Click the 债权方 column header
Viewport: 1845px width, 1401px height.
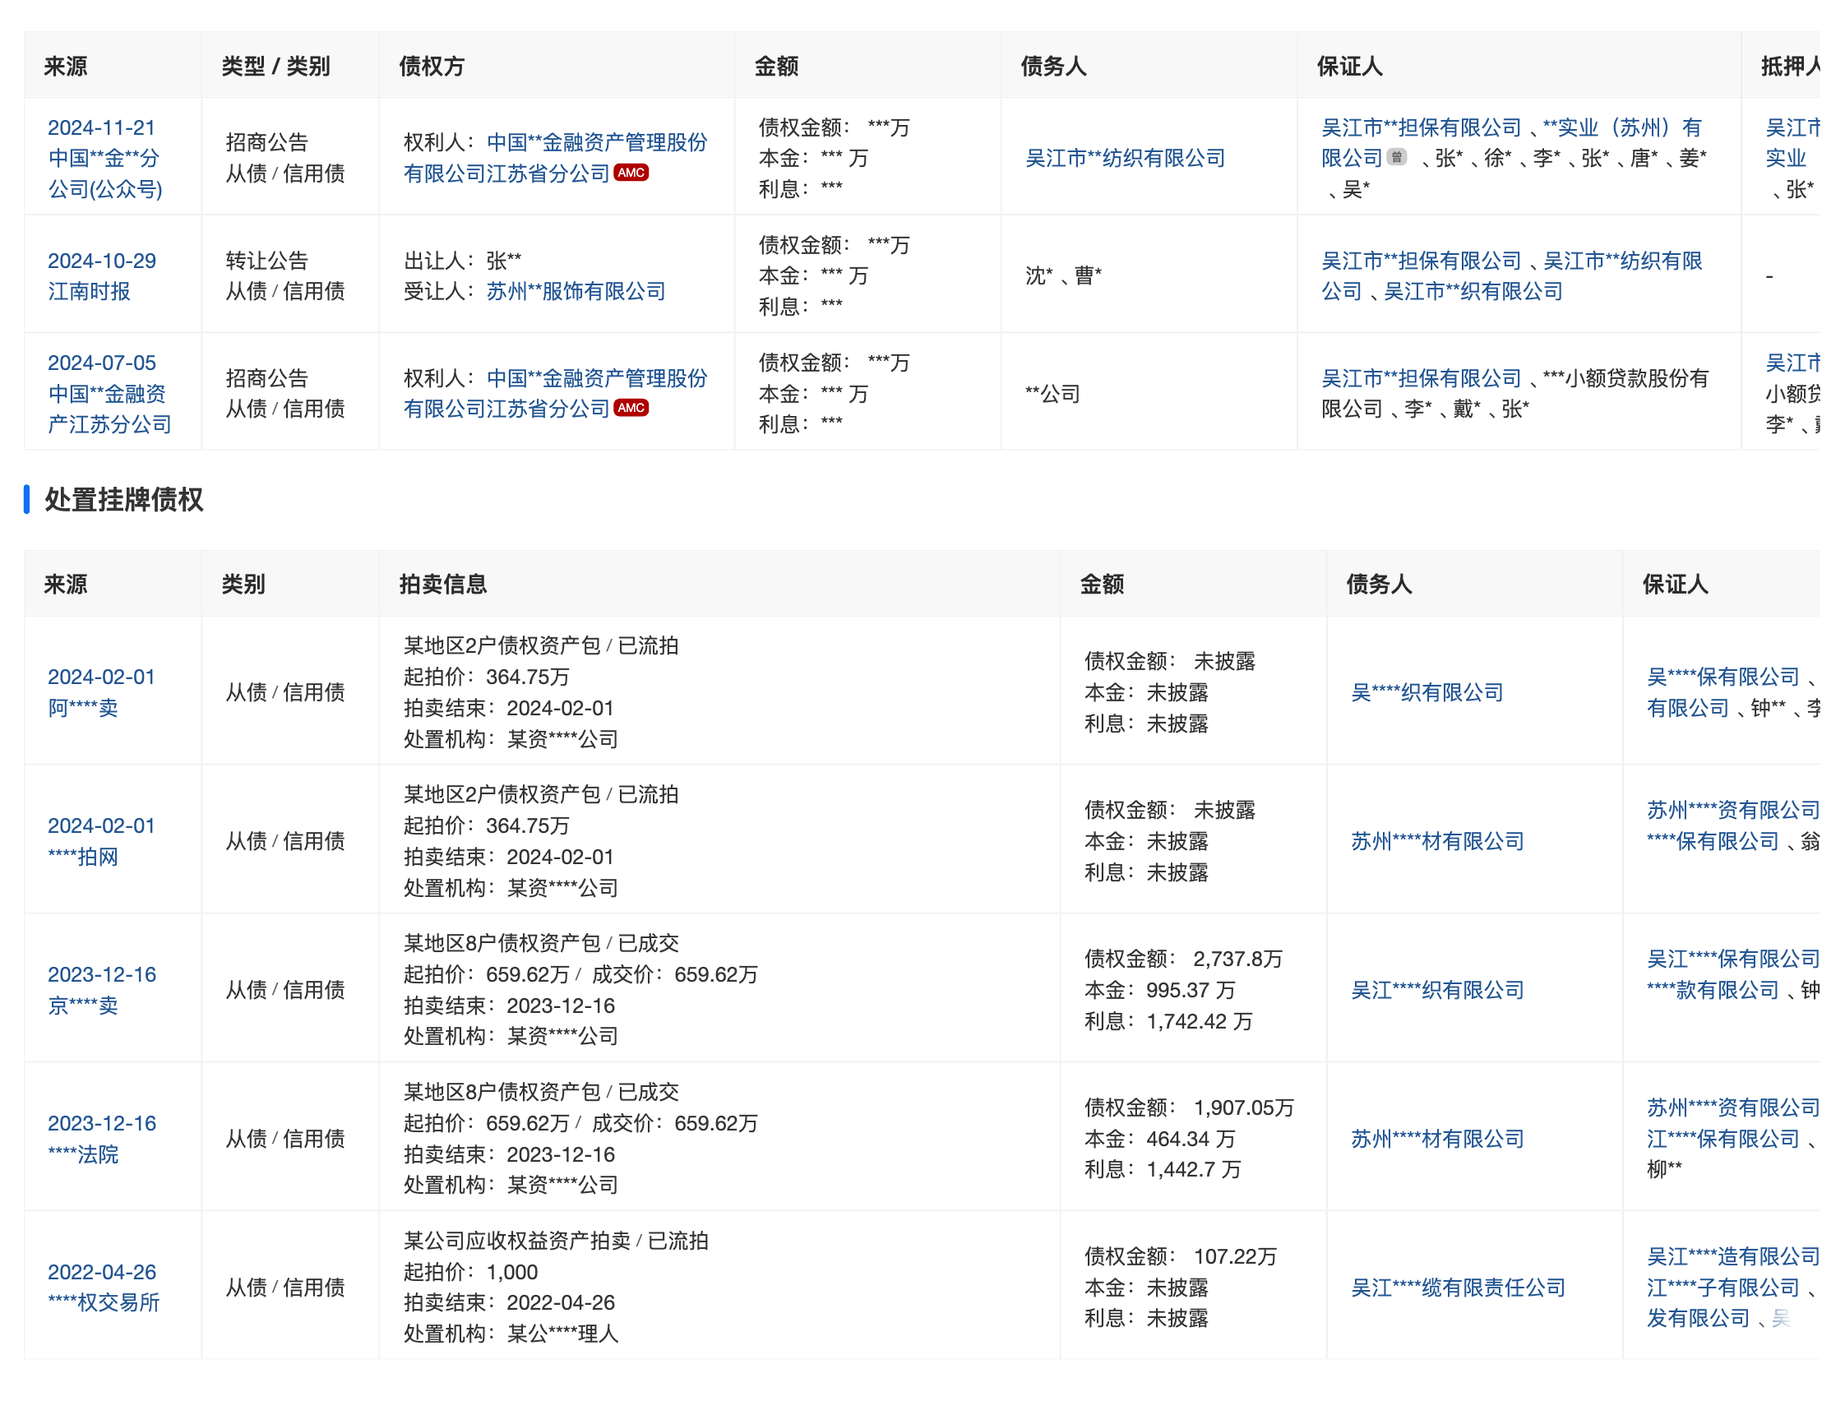pyautogui.click(x=431, y=66)
